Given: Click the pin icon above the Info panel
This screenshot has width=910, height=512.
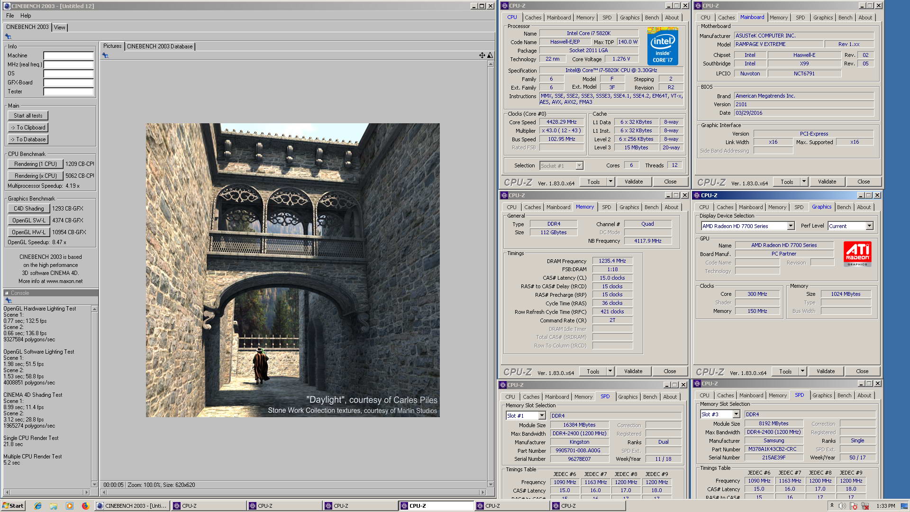Looking at the screenshot, I should point(8,37).
